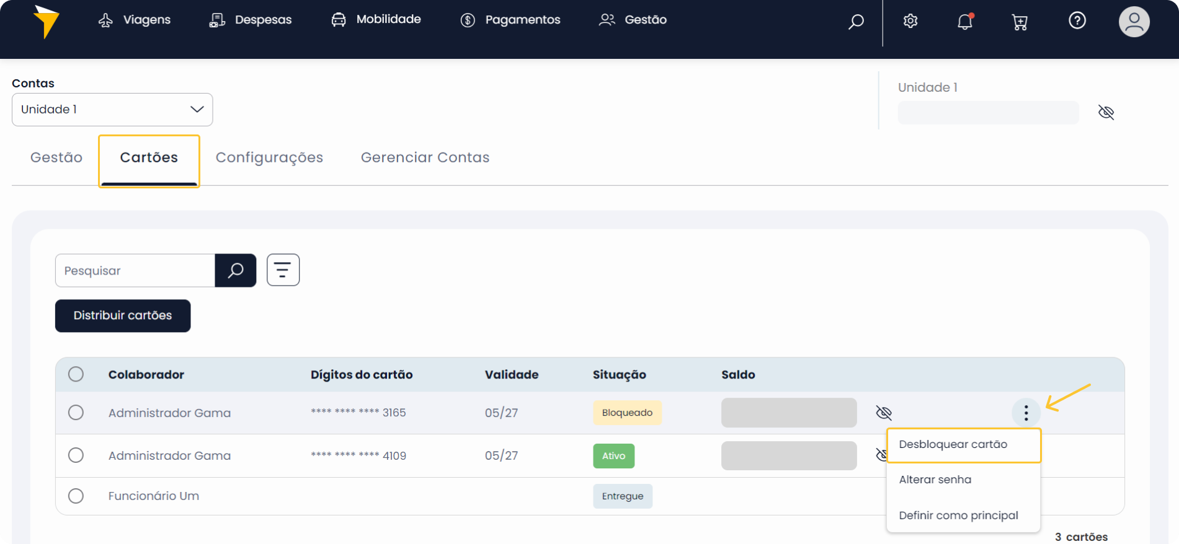This screenshot has width=1179, height=544.
Task: Click the Distribuir cartões button
Action: [x=123, y=315]
